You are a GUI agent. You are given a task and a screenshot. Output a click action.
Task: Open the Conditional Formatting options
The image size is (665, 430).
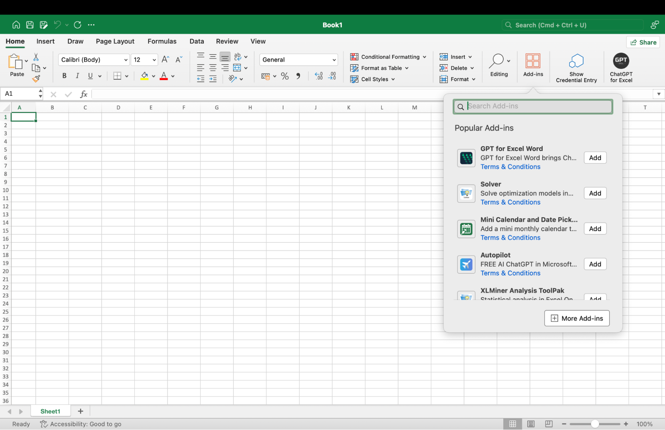(387, 57)
